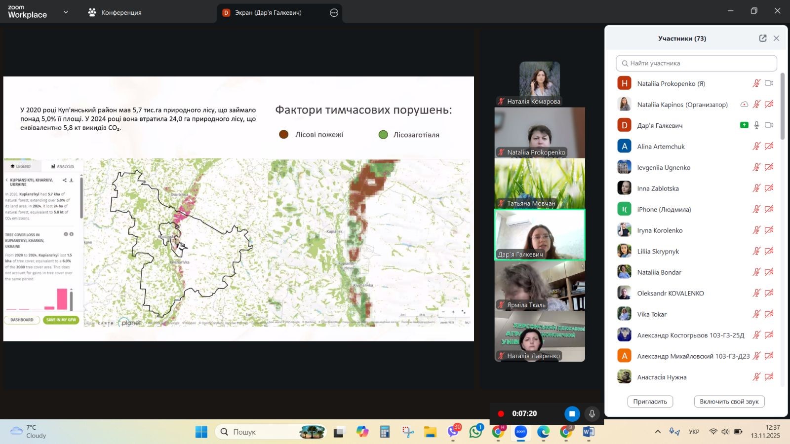Viewport: 790px width, 444px height.
Task: Toggle Дар'я Галкевич microphone icon in list
Action: click(x=756, y=125)
